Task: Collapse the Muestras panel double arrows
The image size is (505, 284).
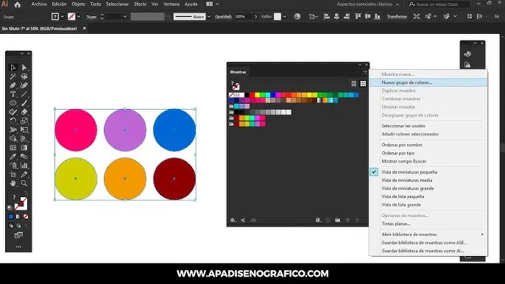Action: pyautogui.click(x=360, y=65)
